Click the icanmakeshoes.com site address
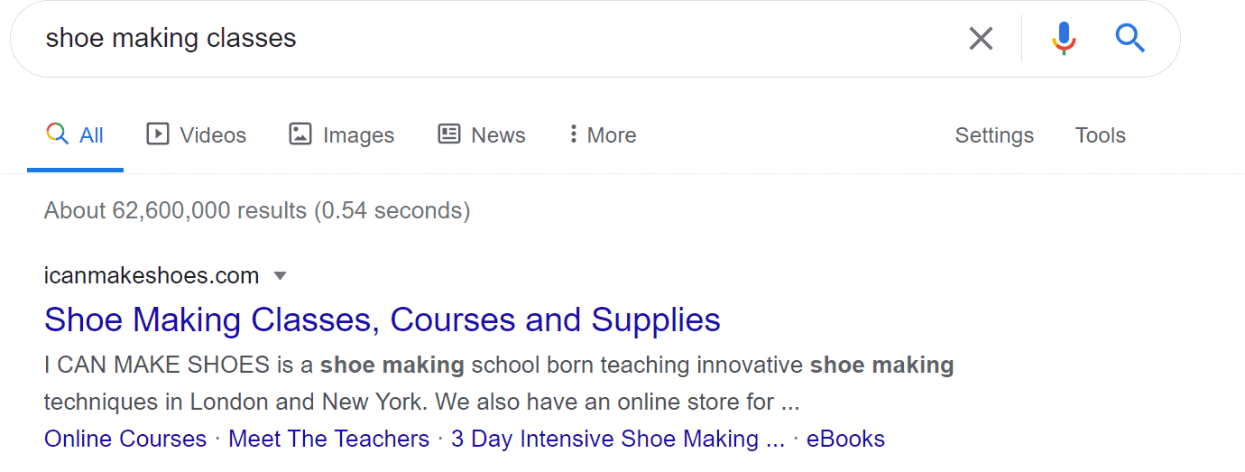This screenshot has width=1245, height=472. click(152, 275)
